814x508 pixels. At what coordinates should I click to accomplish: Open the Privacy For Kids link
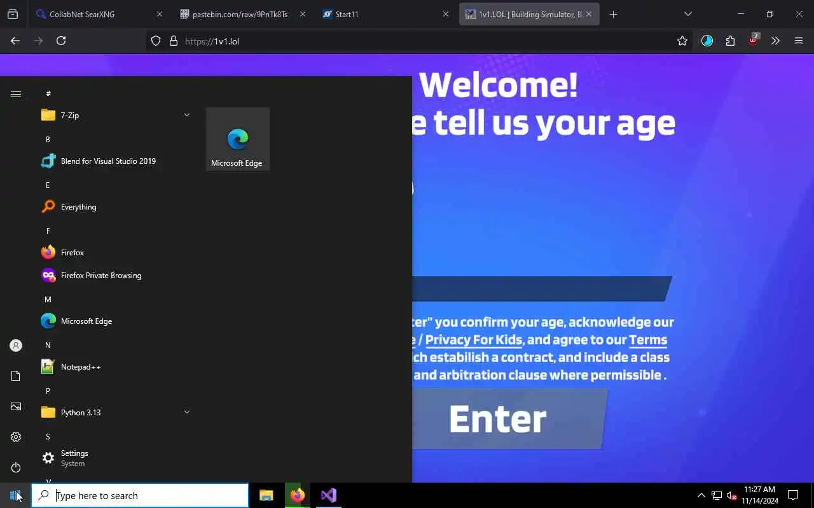pyautogui.click(x=474, y=340)
